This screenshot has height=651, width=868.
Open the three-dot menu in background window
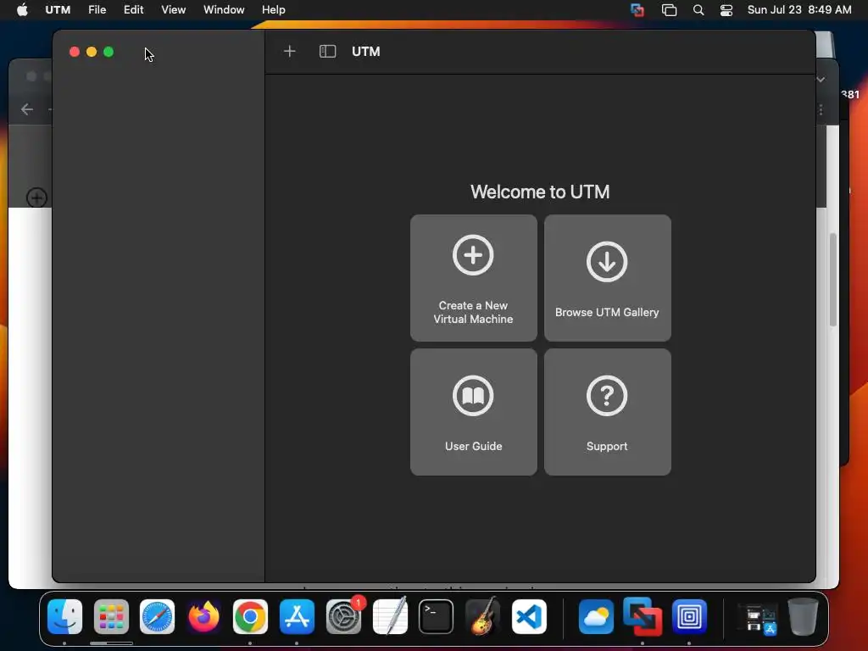point(821,110)
